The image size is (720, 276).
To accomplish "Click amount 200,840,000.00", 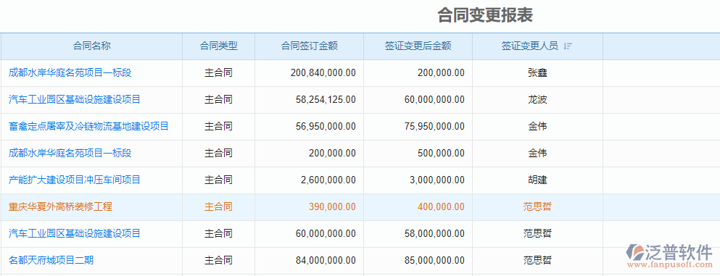I will pyautogui.click(x=323, y=72).
